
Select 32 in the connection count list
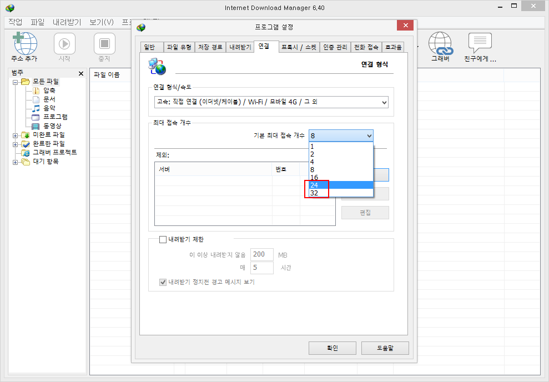click(x=341, y=193)
